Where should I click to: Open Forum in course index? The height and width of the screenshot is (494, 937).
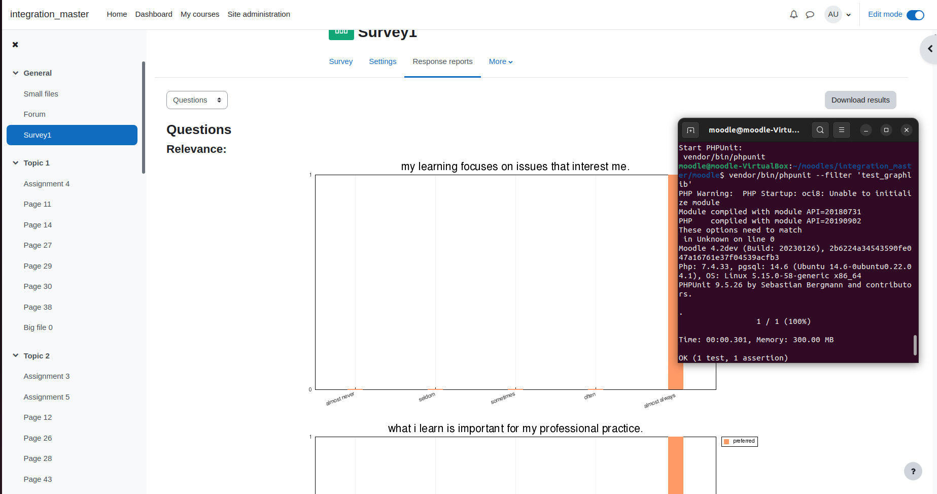(34, 114)
